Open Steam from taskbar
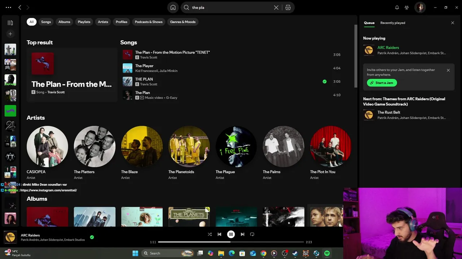The height and width of the screenshot is (259, 462). (x=295, y=253)
